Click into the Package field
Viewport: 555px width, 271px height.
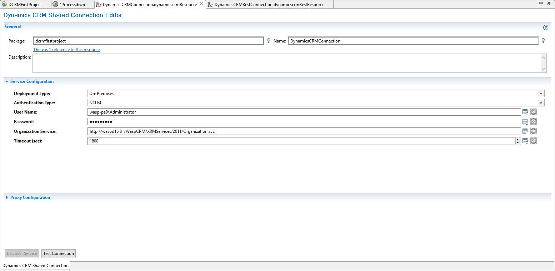pos(148,41)
